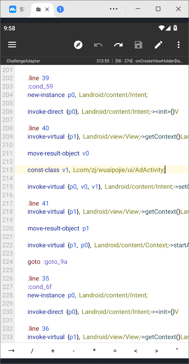Insert the equals symbol from the shortcut bar
Viewport: 189px width, 364px height.
115,351
